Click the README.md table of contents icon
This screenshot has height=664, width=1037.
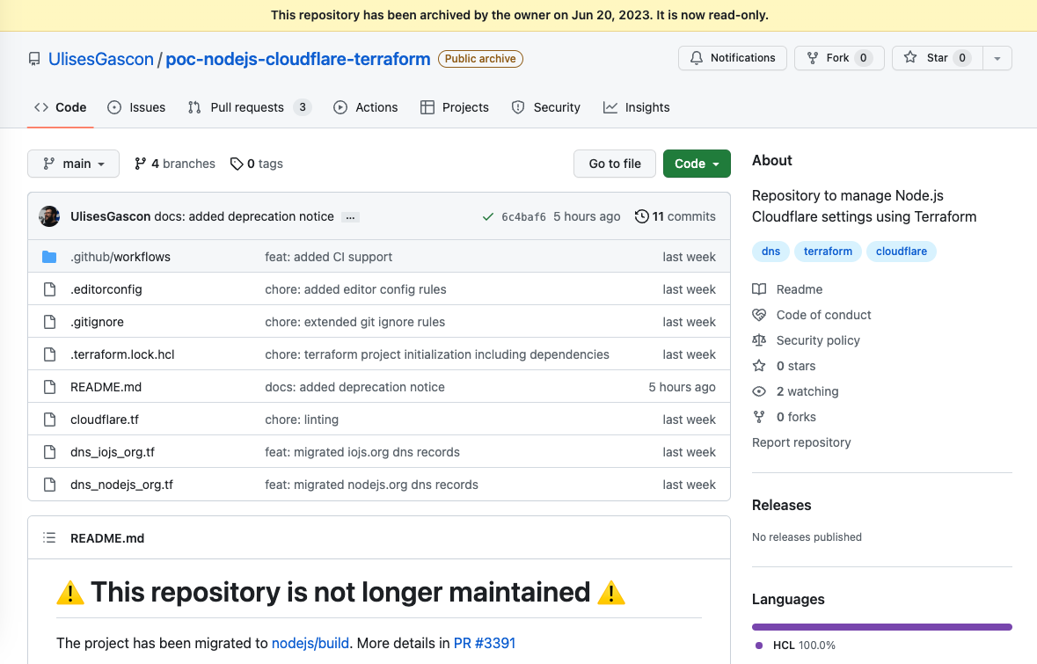pyautogui.click(x=50, y=538)
